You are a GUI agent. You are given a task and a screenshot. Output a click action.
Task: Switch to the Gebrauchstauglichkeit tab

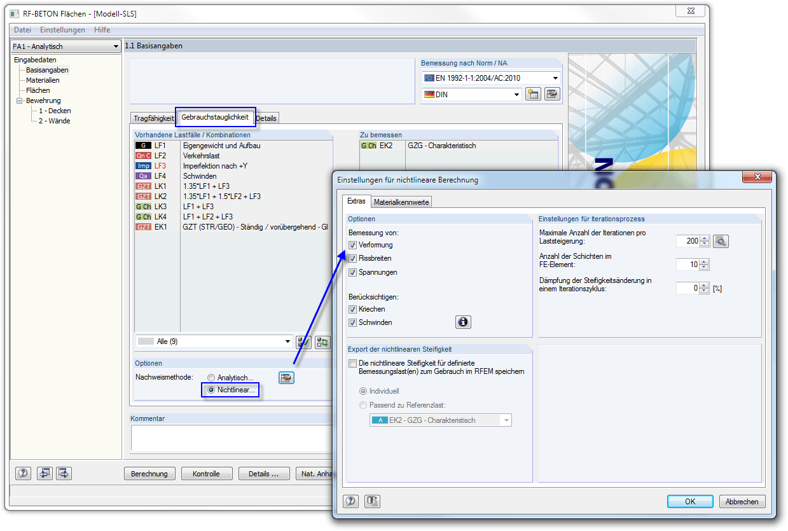[215, 117]
